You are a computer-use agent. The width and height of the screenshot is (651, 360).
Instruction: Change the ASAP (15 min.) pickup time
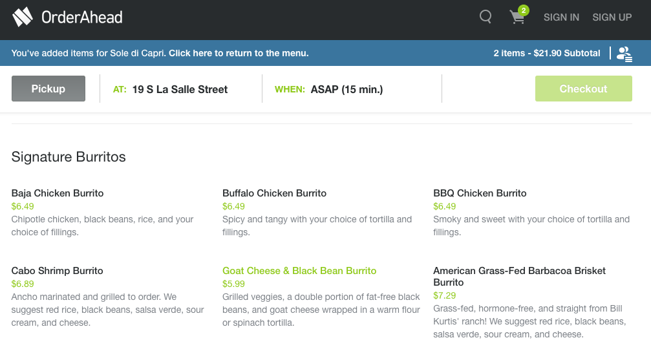coord(347,90)
